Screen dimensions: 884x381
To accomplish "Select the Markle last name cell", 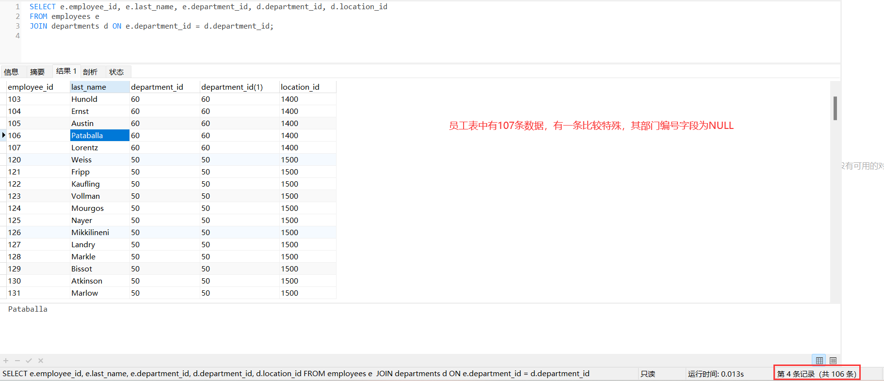I will click(99, 256).
